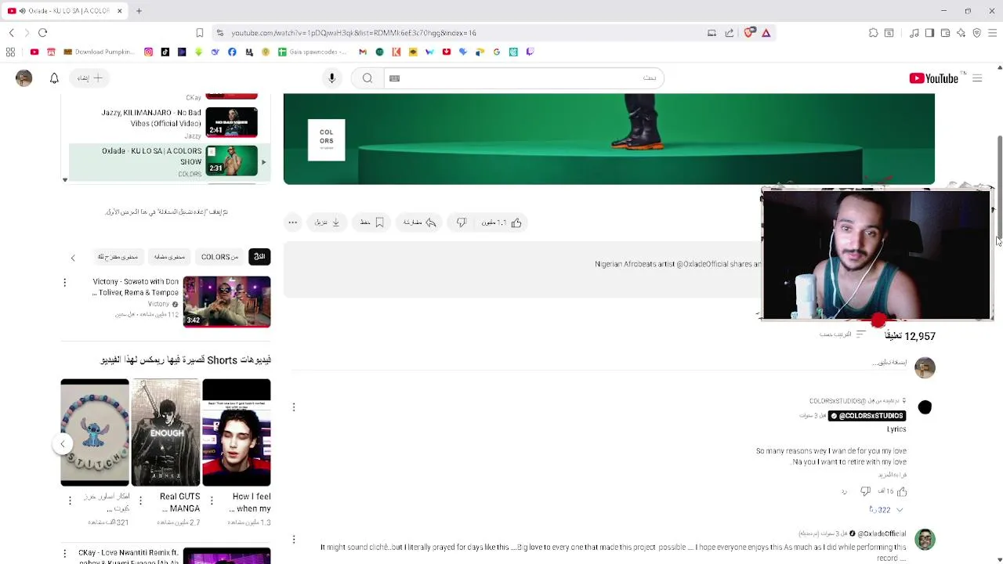Like the video with thumbs-up icon
Viewport: 1003px width, 564px height.
click(x=502, y=222)
